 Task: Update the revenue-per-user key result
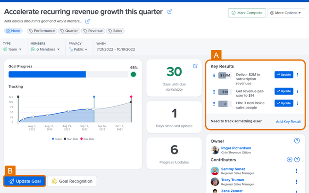point(284,91)
